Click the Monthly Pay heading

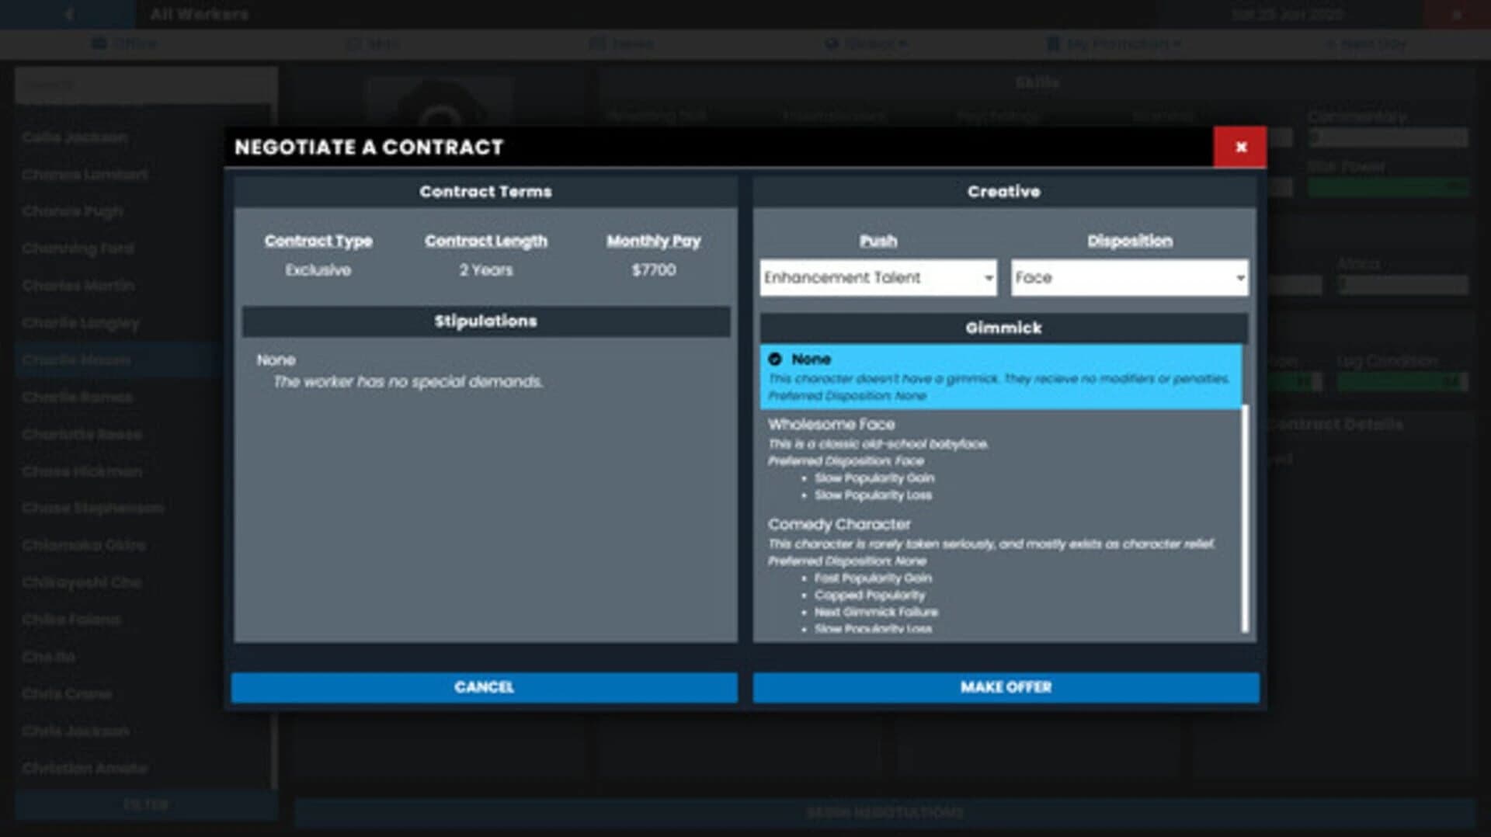[653, 241]
